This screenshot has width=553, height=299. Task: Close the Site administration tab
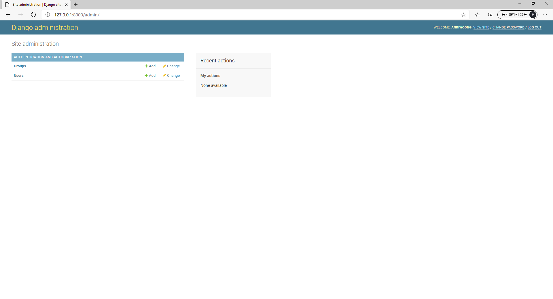(x=66, y=5)
